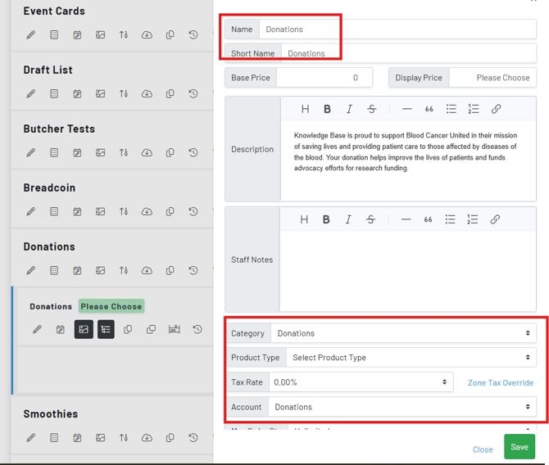
Task: Select the Smoothies category heading
Action: 51,413
